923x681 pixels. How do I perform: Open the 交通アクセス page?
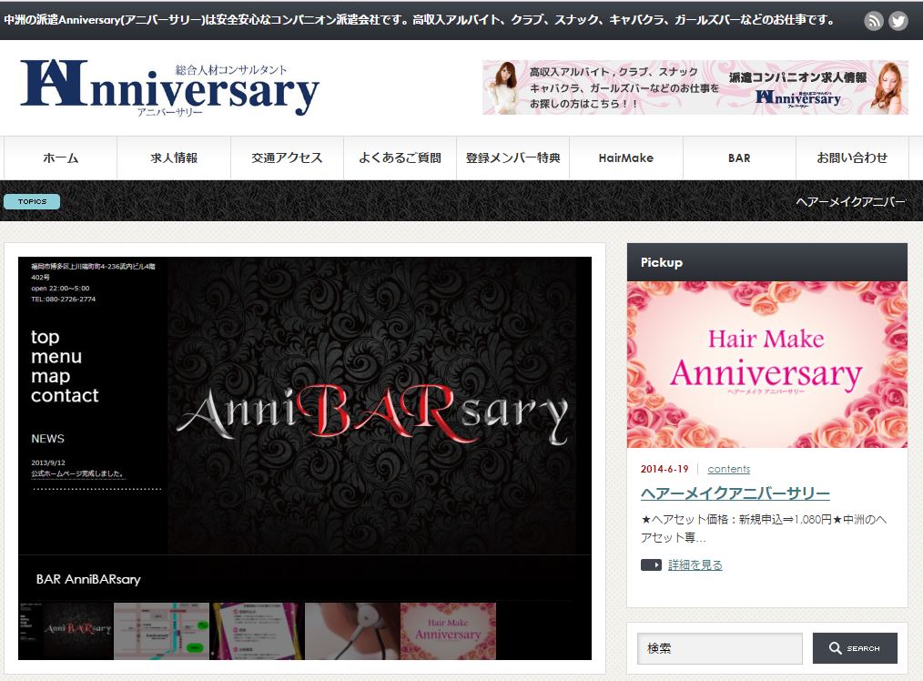click(x=286, y=158)
